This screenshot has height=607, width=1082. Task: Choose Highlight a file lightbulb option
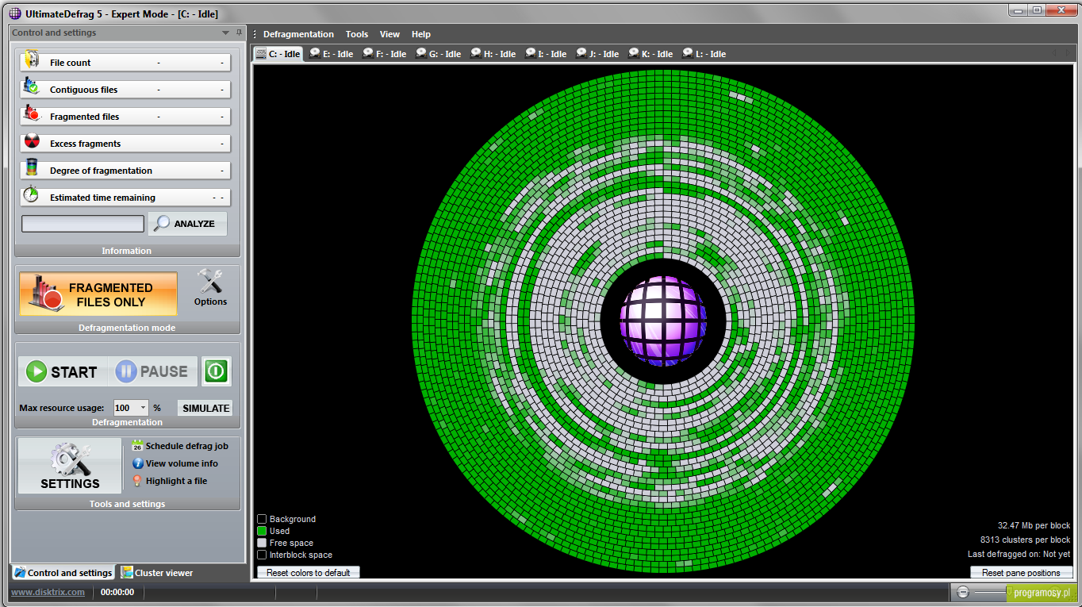point(170,481)
